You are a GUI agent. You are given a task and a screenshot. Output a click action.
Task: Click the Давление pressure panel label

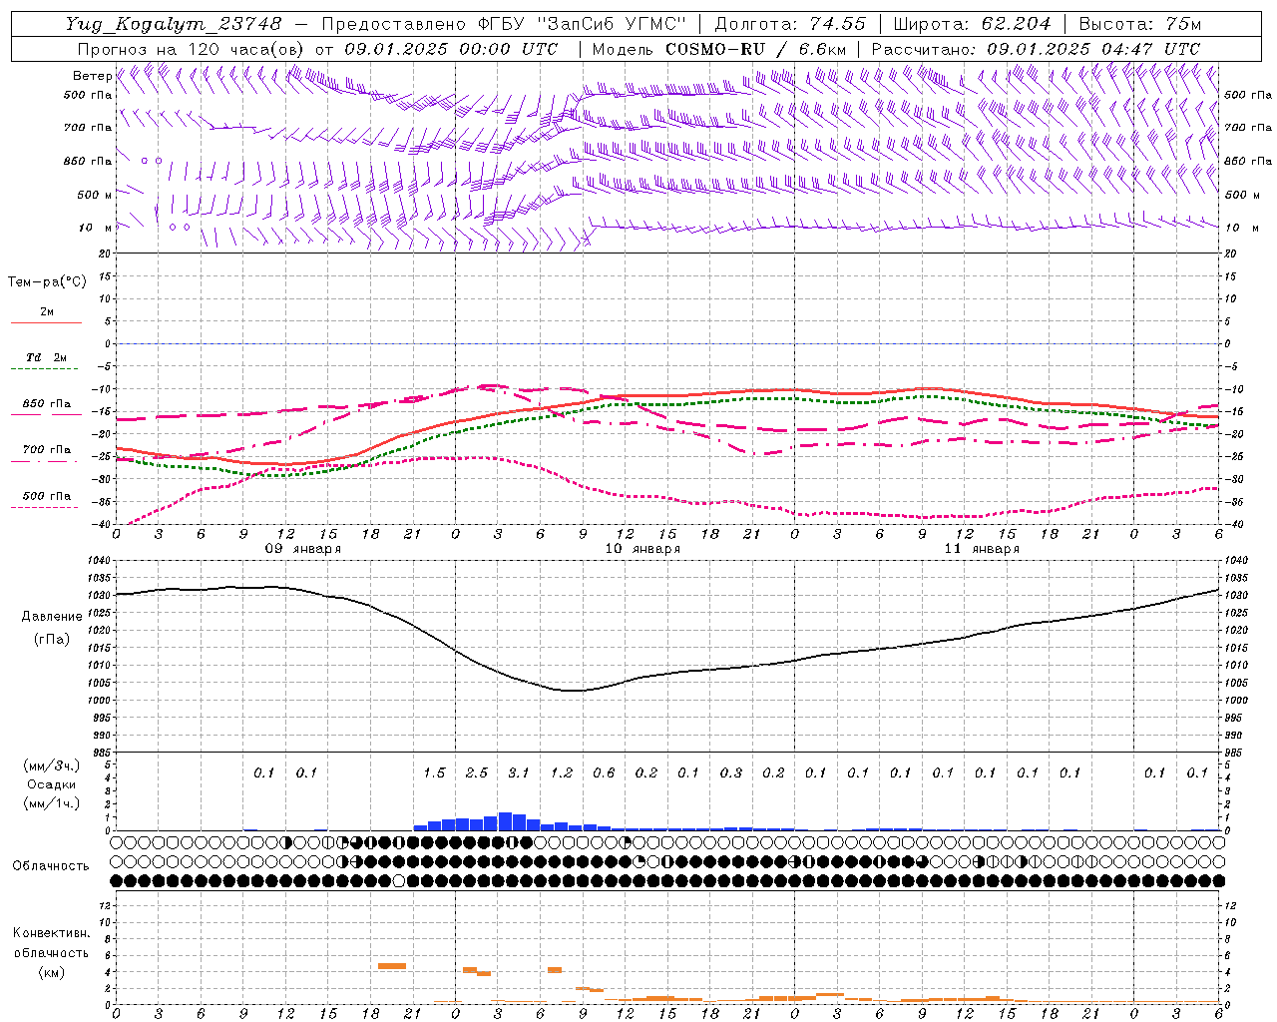point(52,617)
